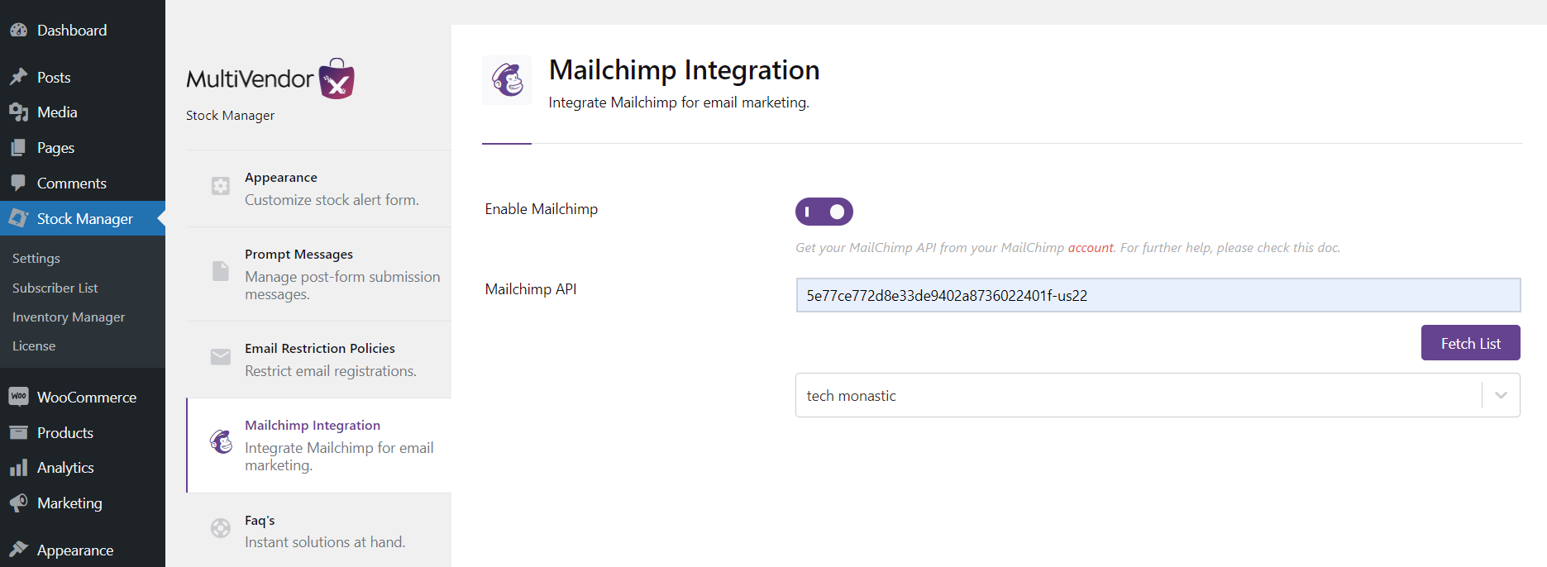Image resolution: width=1547 pixels, height=567 pixels.
Task: Click the Stock Manager tag icon
Action: (x=18, y=218)
